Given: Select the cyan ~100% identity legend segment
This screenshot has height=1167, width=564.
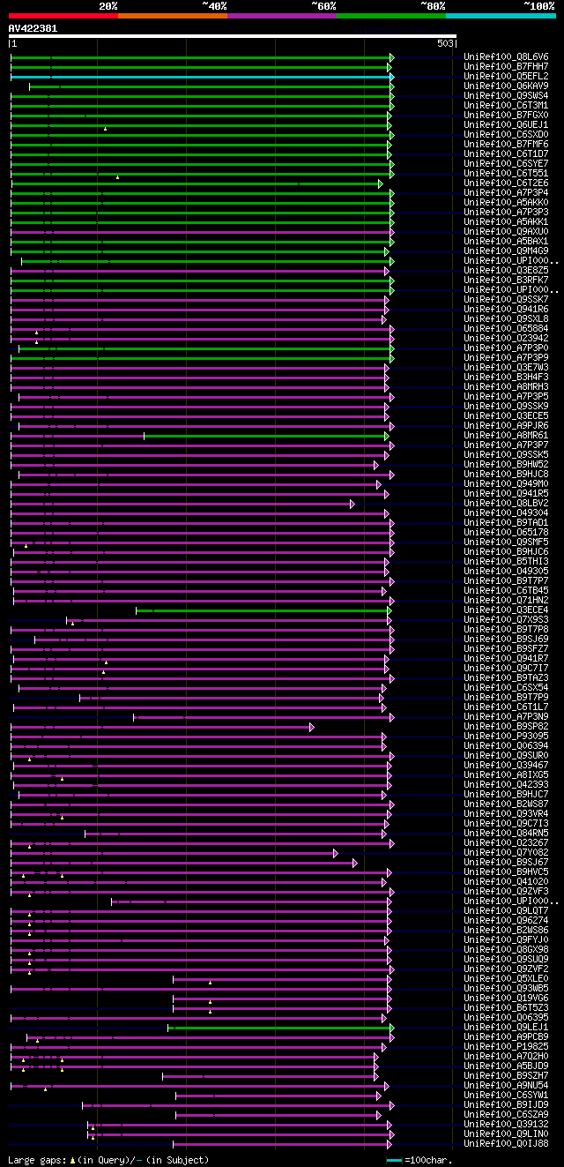Looking at the screenshot, I should click(x=501, y=15).
